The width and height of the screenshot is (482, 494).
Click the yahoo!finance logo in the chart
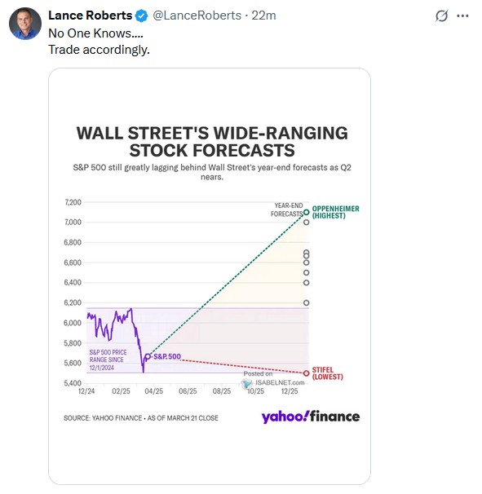(x=311, y=417)
